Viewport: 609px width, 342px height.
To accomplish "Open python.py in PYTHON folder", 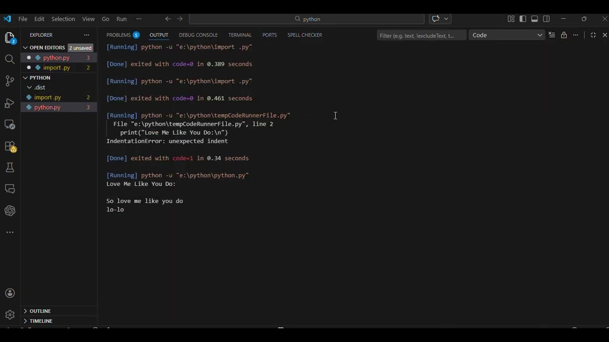I will (x=59, y=107).
